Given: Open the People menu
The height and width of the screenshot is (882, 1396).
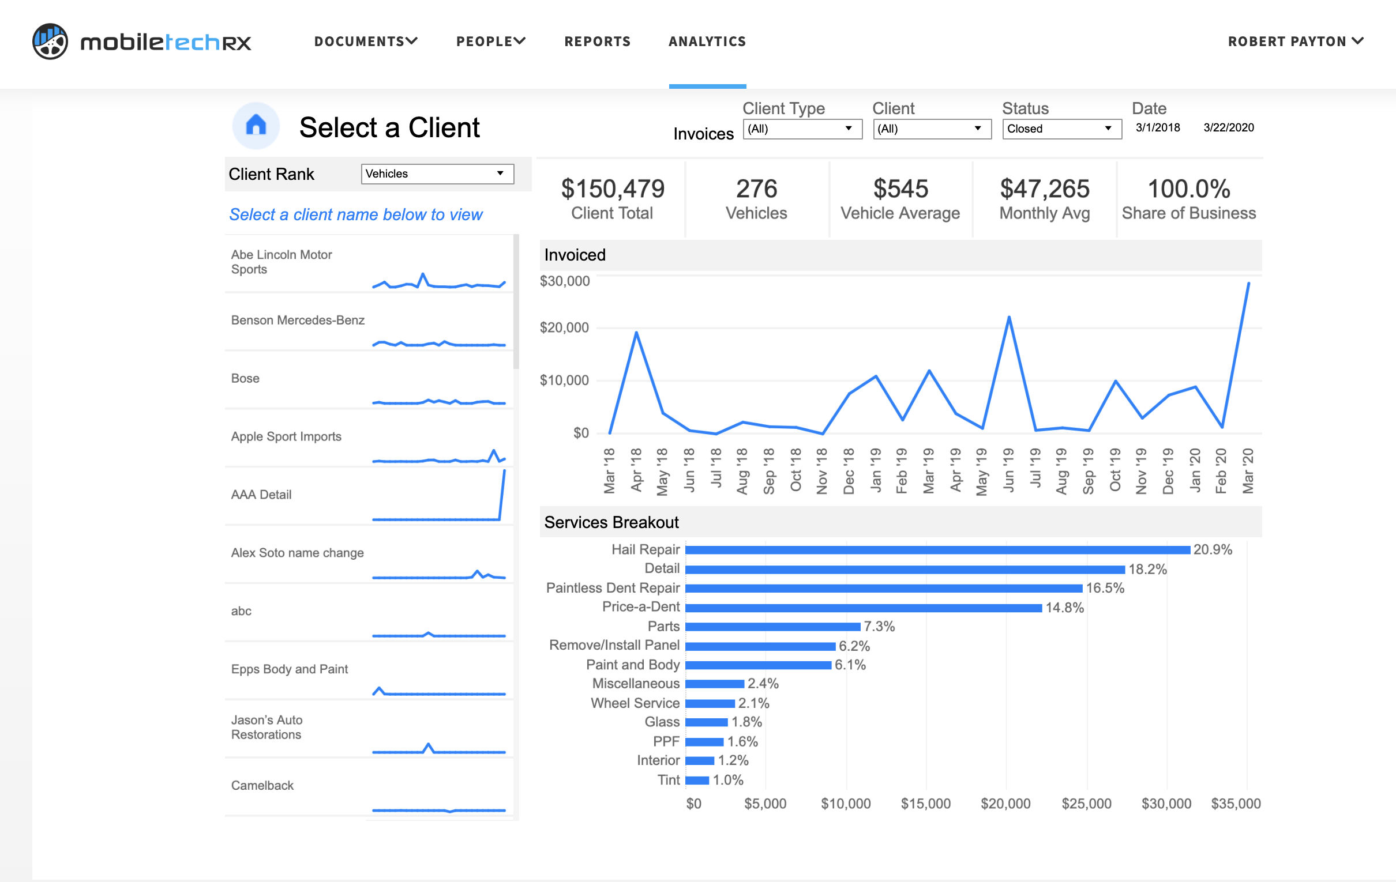Looking at the screenshot, I should [490, 42].
